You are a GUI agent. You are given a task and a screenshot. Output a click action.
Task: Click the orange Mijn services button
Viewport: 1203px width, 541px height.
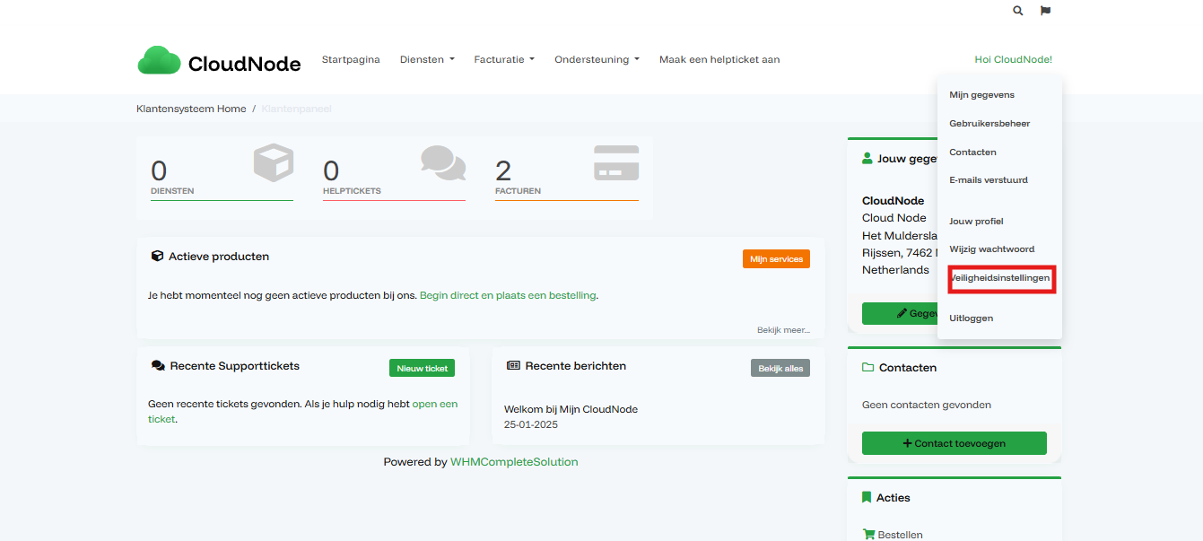(x=776, y=259)
